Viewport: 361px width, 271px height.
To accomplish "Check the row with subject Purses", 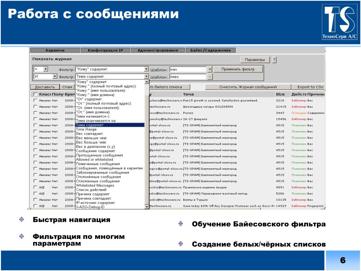I will tap(35, 113).
